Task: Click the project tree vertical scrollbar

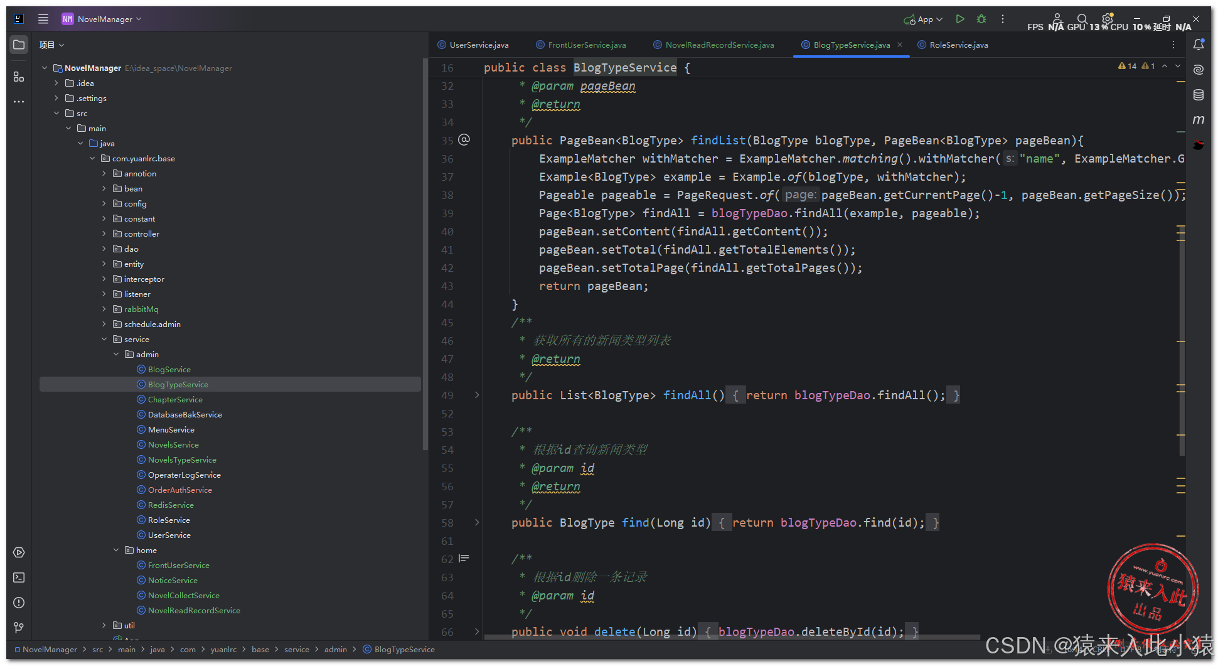Action: pos(425,254)
